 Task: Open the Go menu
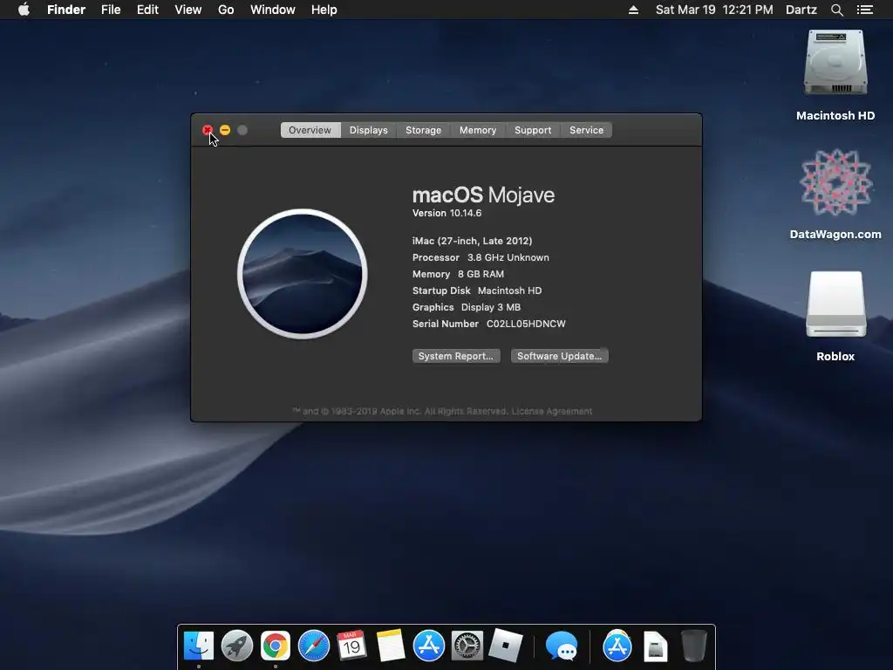(226, 10)
